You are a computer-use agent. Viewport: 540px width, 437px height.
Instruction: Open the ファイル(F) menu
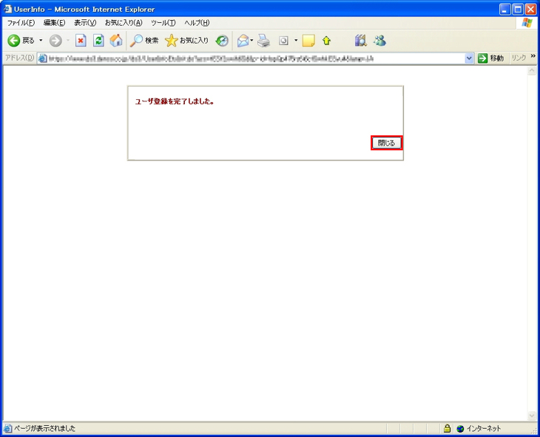pos(21,23)
